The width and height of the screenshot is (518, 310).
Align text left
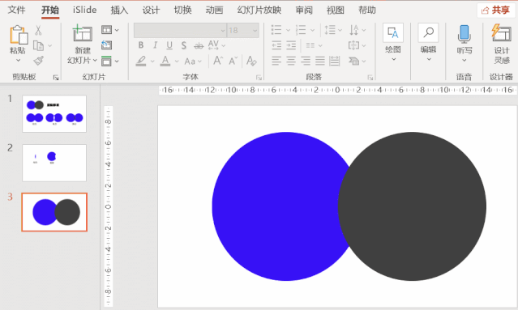click(x=276, y=61)
